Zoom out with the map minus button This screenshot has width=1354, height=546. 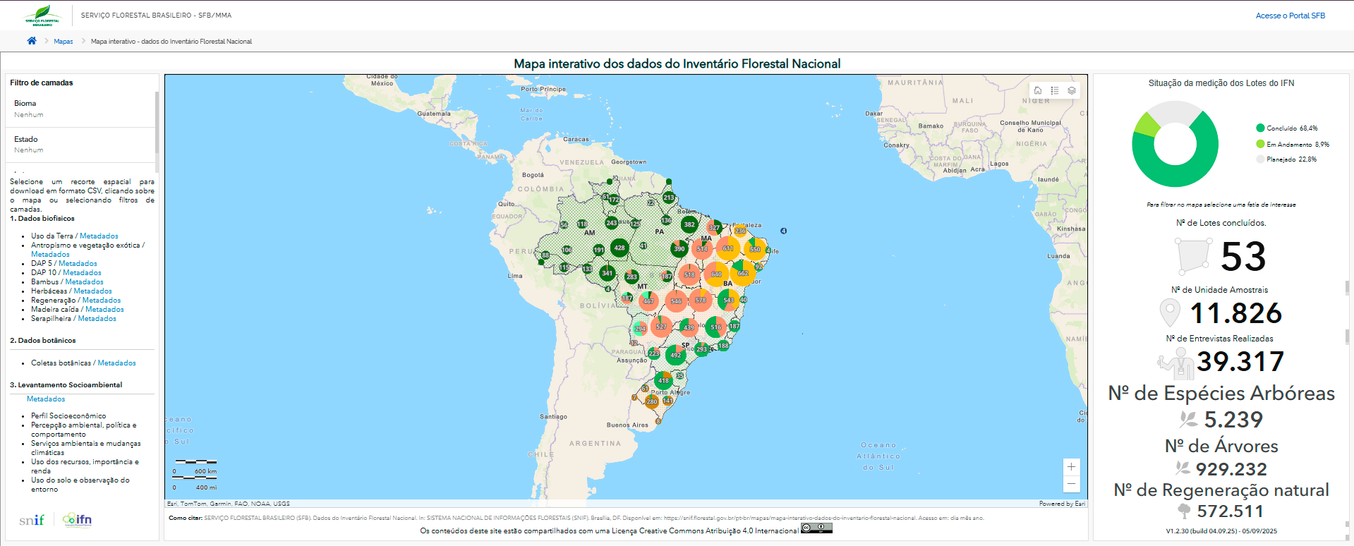click(1071, 483)
